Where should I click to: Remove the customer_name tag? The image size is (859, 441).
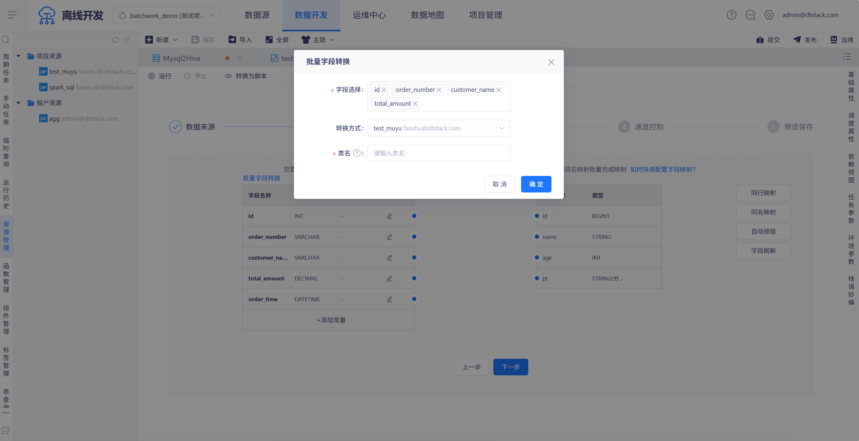(498, 90)
